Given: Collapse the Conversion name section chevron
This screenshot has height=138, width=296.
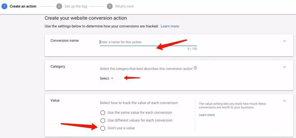Looking at the screenshot, I should click(x=284, y=41).
